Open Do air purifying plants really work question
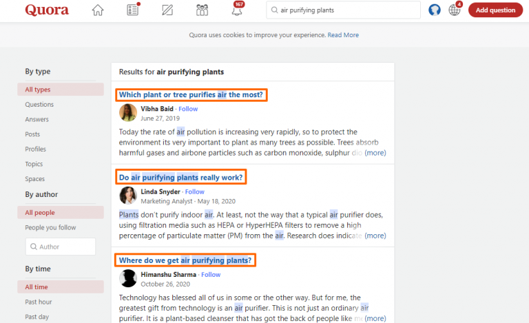The height and width of the screenshot is (323, 529). click(x=181, y=178)
